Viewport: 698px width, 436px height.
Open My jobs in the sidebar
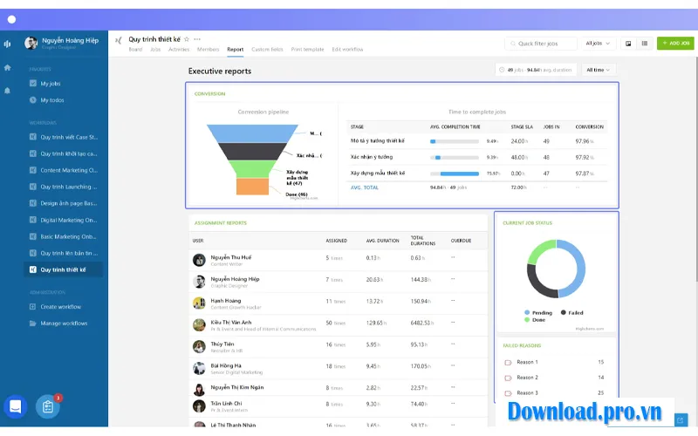pyautogui.click(x=51, y=84)
